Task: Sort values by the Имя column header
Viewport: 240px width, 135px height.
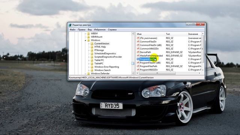Action: click(151, 34)
